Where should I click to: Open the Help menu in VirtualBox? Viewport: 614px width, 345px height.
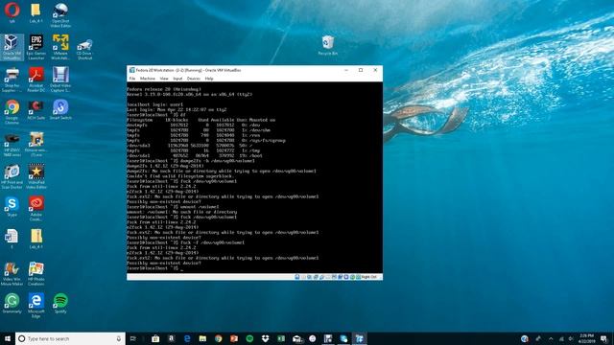209,79
